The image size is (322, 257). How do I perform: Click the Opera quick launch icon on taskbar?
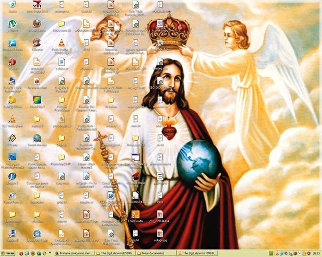tap(21, 253)
